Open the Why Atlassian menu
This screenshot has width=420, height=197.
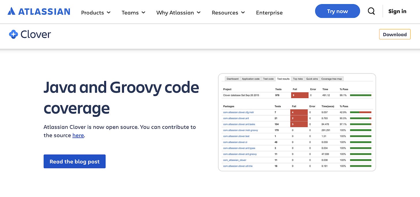[178, 13]
